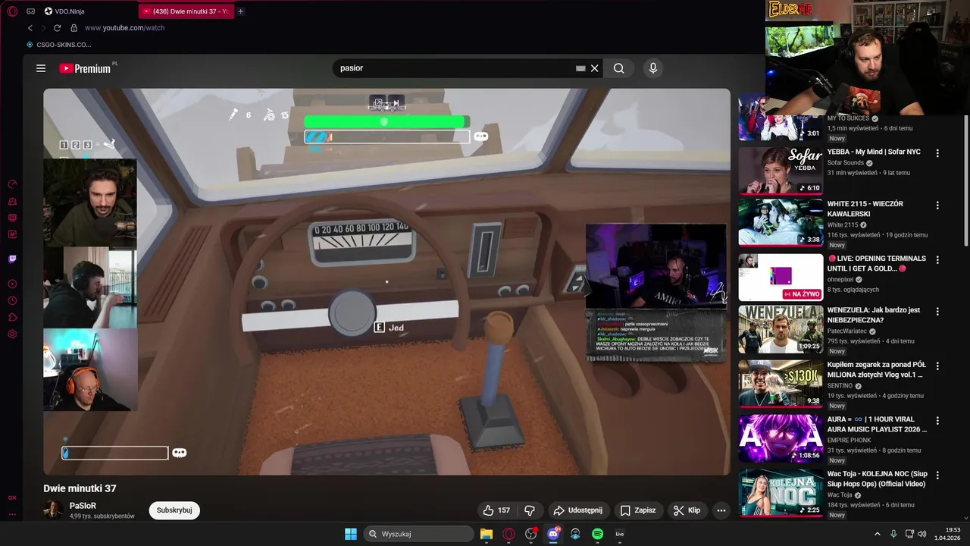Open options for YEBBA My Mind video

(x=937, y=152)
